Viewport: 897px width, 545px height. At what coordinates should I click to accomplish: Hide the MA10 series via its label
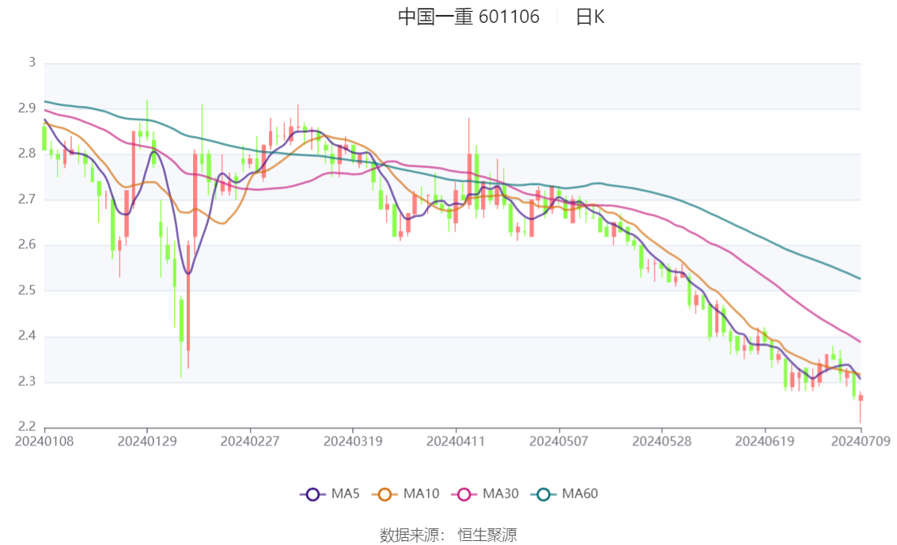pyautogui.click(x=422, y=494)
